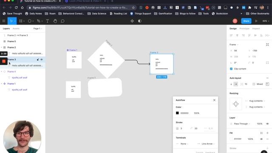Select Frame 5 layer
Image resolution: width=272 pixels, height=153 pixels.
coord(11,41)
